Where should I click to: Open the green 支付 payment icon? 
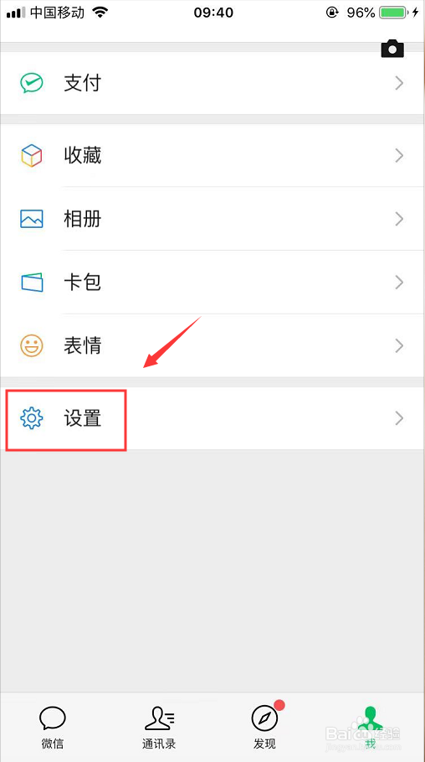point(32,83)
